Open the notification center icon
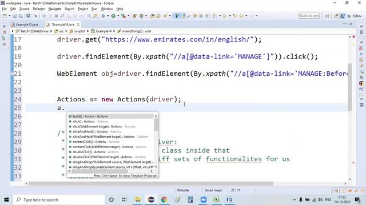Image resolution: width=366 pixels, height=205 pixels. point(357,200)
